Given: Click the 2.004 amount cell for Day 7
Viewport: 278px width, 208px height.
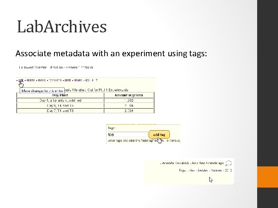Looking at the screenshot, I should pos(129,111).
